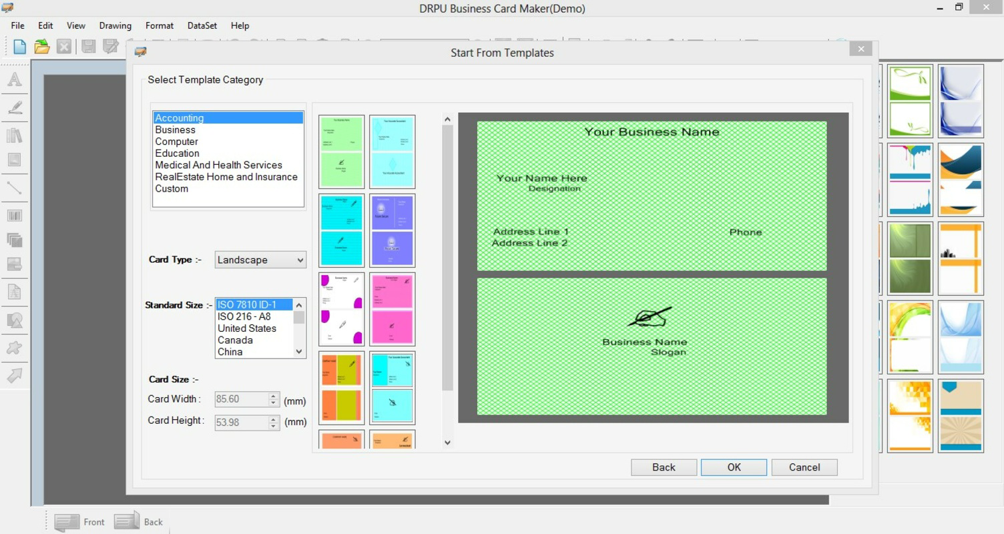Select the Education template category
The height and width of the screenshot is (534, 1004).
pos(178,153)
